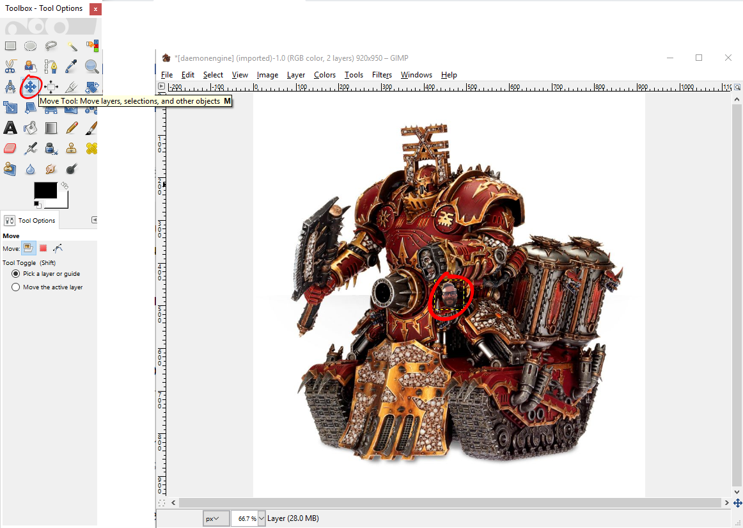Open the Layer menu
The height and width of the screenshot is (528, 743).
point(295,75)
